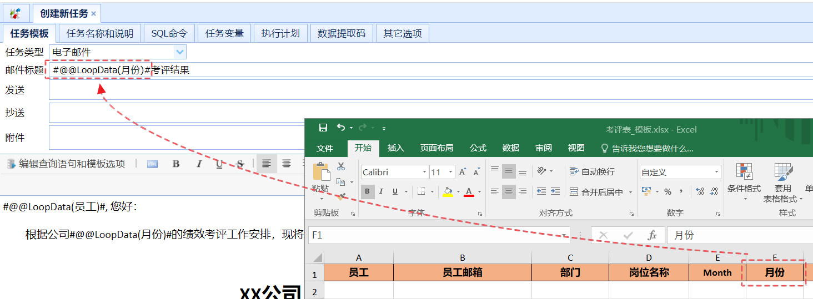Click the yellow fill color swatch
This screenshot has height=299, width=813.
click(x=448, y=192)
